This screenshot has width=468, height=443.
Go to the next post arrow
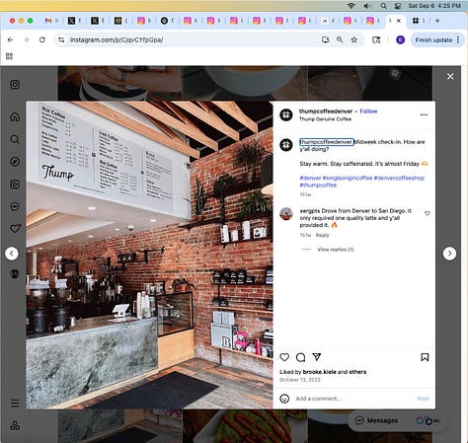pos(449,254)
